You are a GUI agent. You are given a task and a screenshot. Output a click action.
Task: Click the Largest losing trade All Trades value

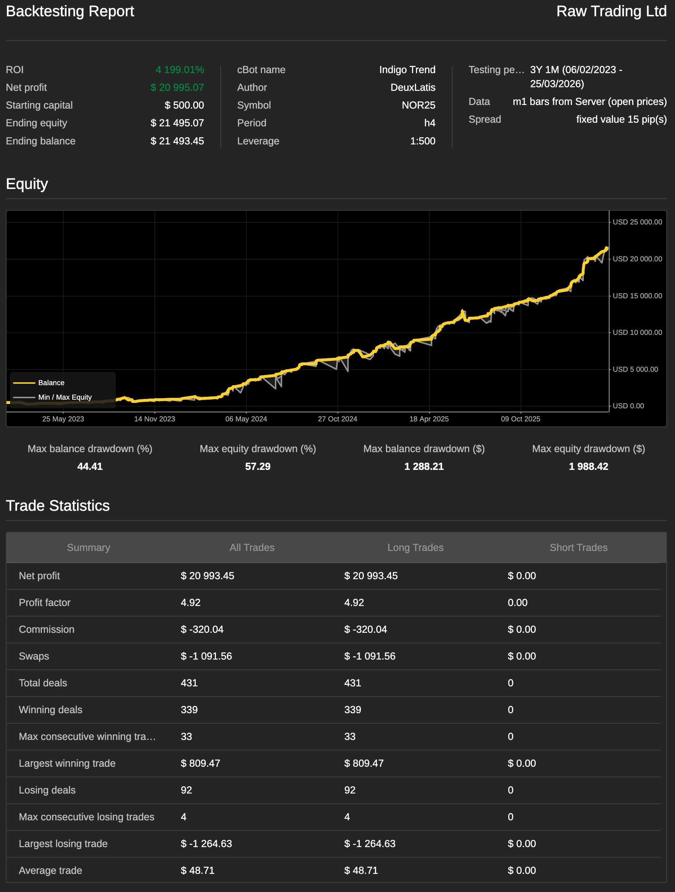pyautogui.click(x=206, y=843)
